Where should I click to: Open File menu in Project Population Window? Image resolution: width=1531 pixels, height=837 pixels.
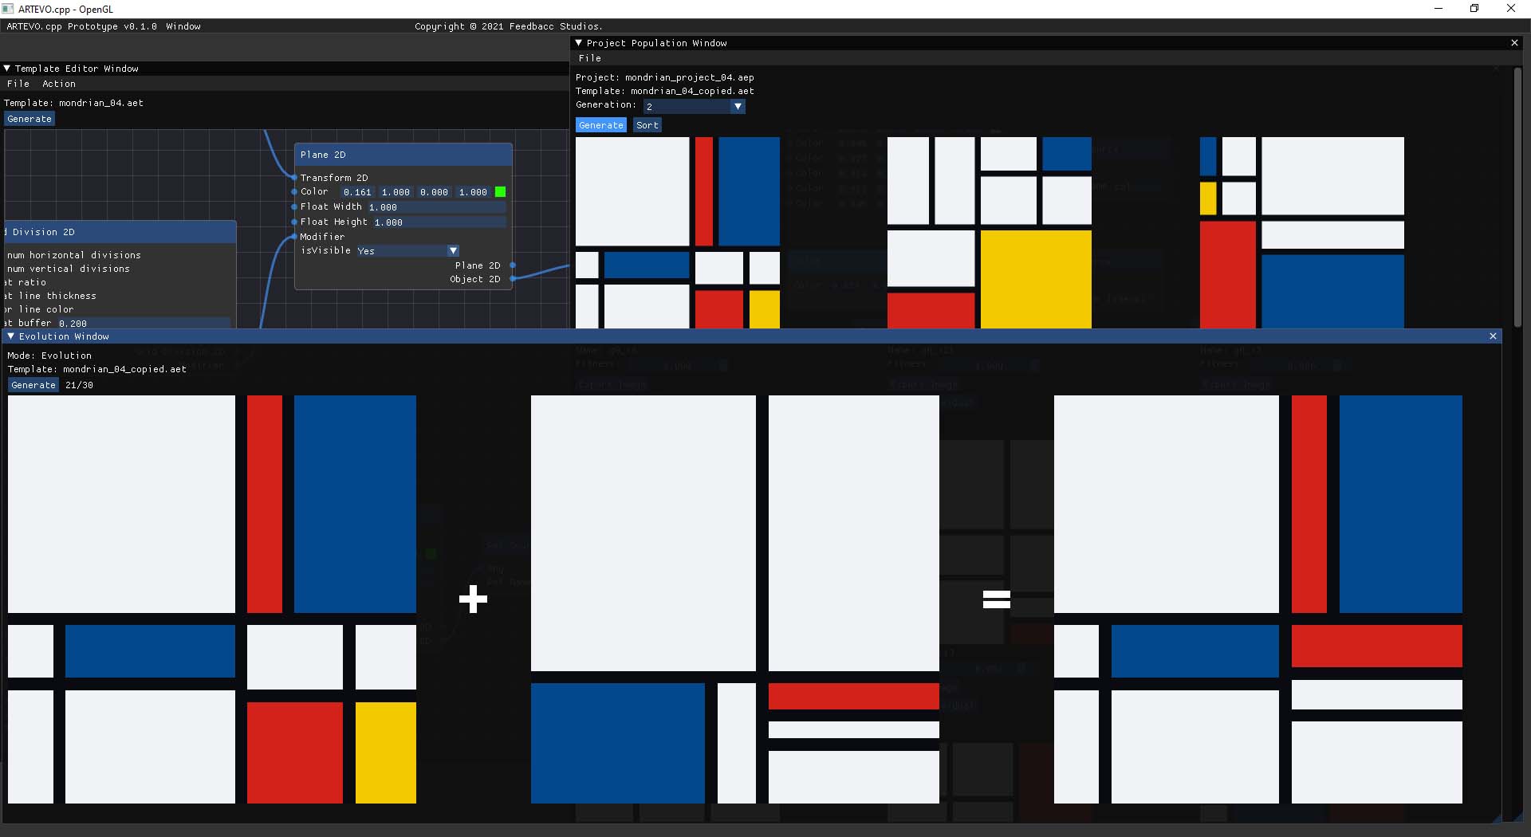tap(590, 58)
